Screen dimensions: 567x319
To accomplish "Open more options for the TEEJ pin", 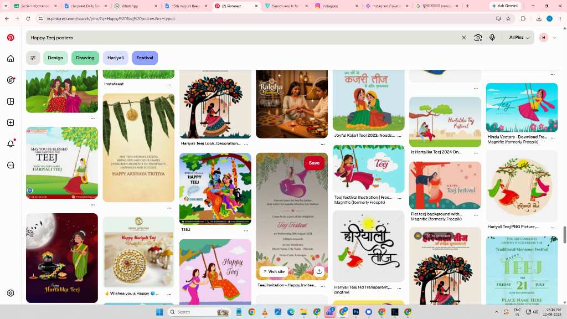I will pos(246,230).
